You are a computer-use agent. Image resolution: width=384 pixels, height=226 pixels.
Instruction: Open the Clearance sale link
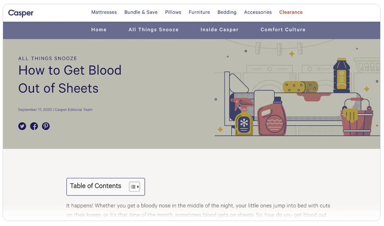click(290, 12)
